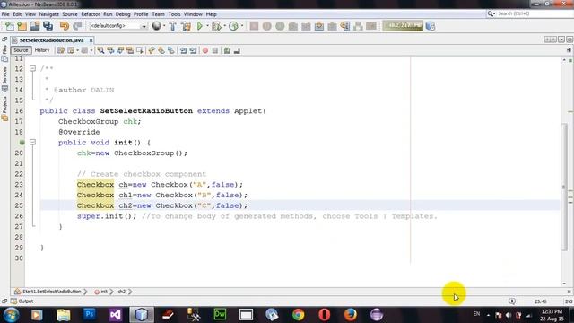Click the New Project toolbar icon
574x323 pixels.
point(22,26)
